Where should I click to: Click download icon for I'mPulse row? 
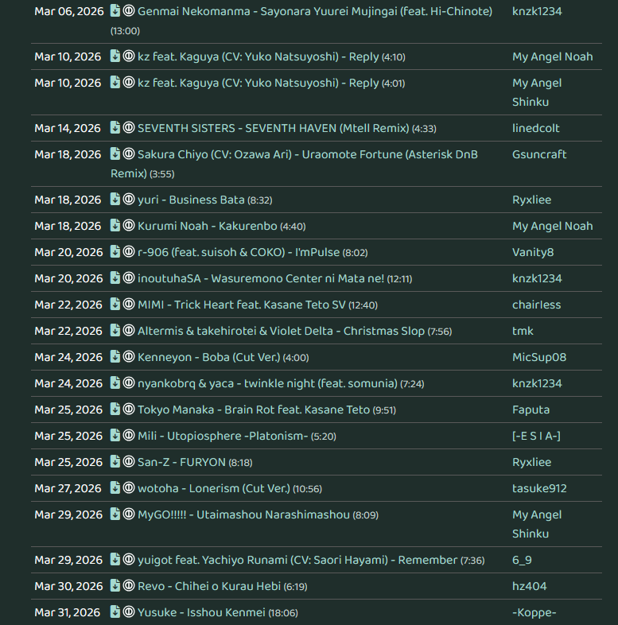(115, 252)
